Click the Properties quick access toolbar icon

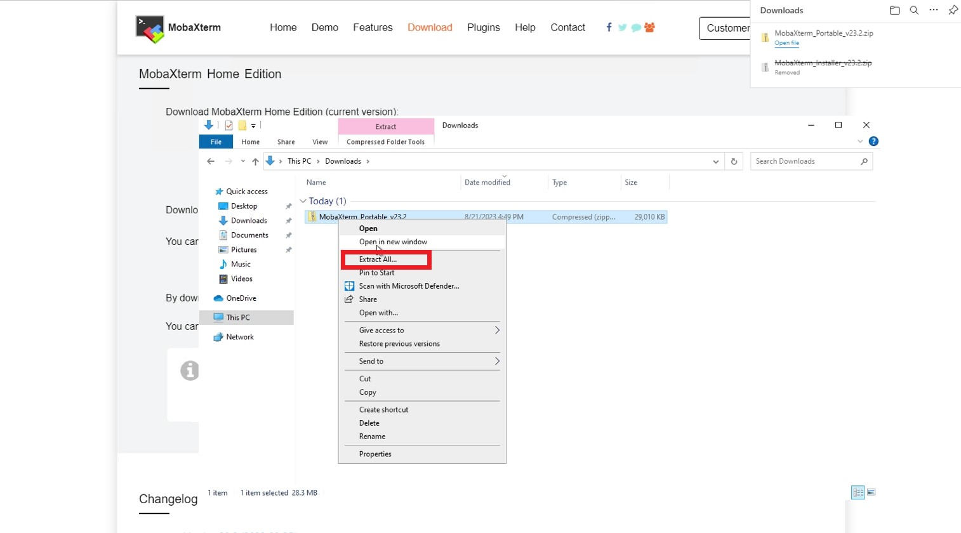point(229,126)
